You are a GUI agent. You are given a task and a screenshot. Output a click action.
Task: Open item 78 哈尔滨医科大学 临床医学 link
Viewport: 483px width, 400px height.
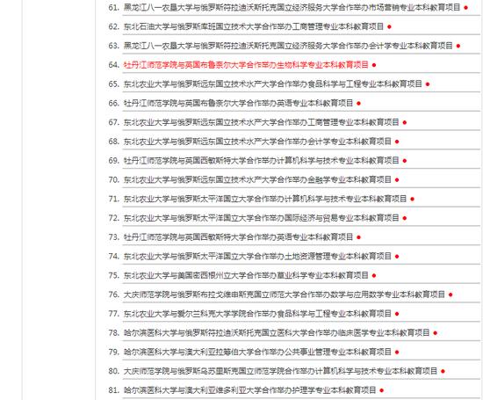point(277,332)
